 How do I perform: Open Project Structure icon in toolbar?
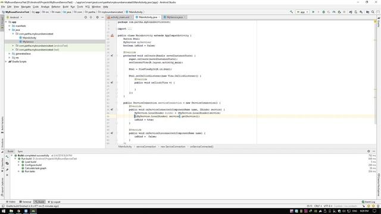click(x=367, y=12)
